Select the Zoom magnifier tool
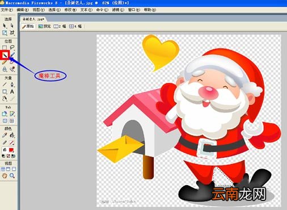Image resolution: width=287 pixels, height=210 pixels. point(12,176)
